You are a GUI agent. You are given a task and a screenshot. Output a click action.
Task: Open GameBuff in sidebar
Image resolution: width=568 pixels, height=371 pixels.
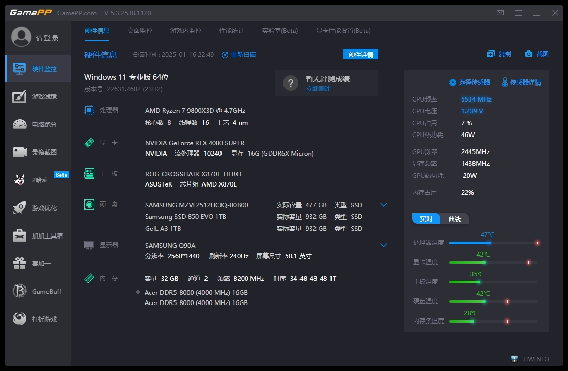coord(38,291)
